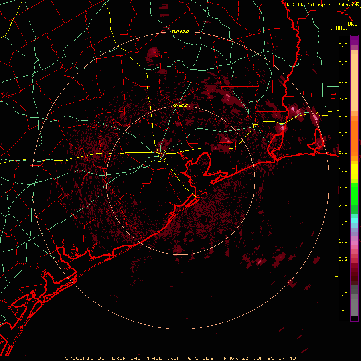Click the 9.8 value on color scale
Screen dimensions: 361x361
click(343, 45)
